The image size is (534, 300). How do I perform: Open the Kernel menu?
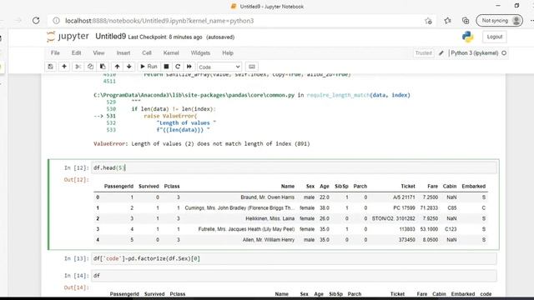click(171, 53)
